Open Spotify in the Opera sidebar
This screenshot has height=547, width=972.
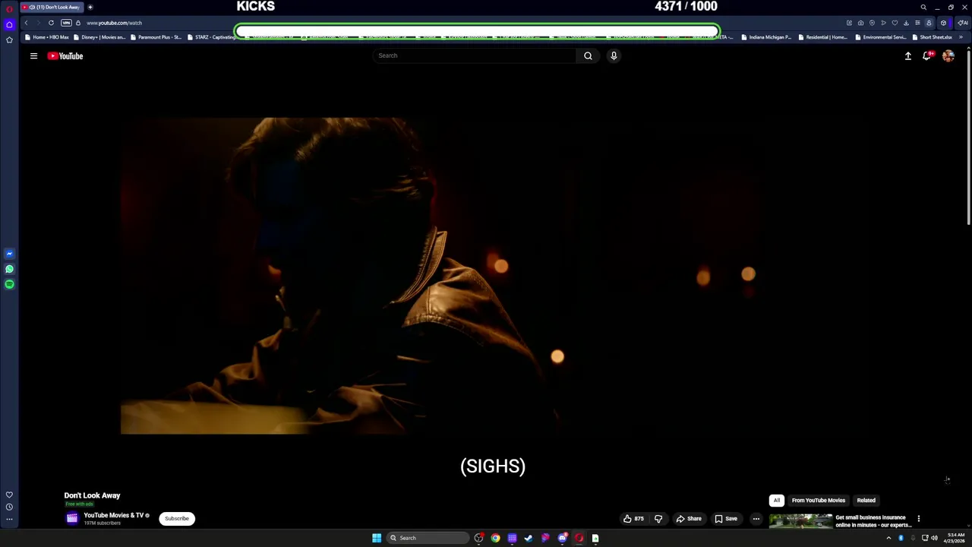[x=9, y=284]
